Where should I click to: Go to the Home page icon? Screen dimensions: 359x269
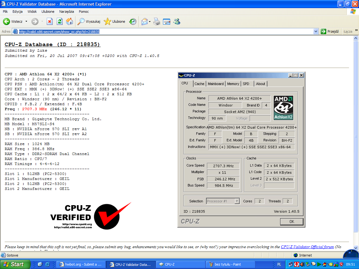[69, 21]
